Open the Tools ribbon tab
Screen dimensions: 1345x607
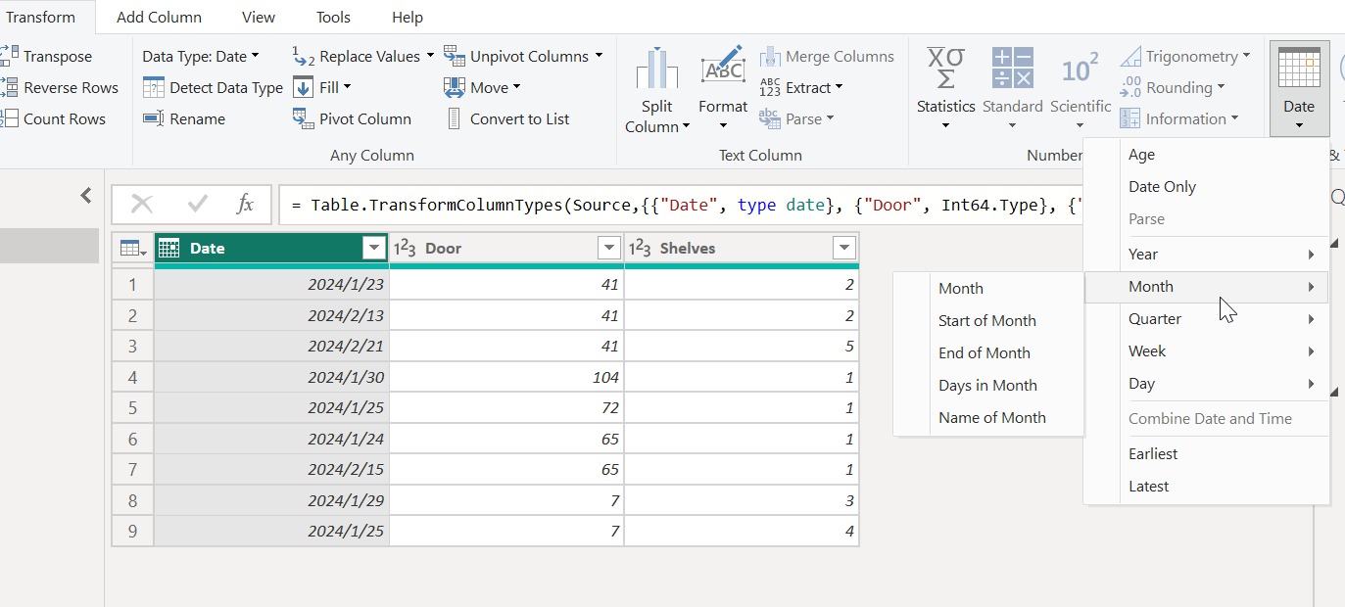coord(333,18)
